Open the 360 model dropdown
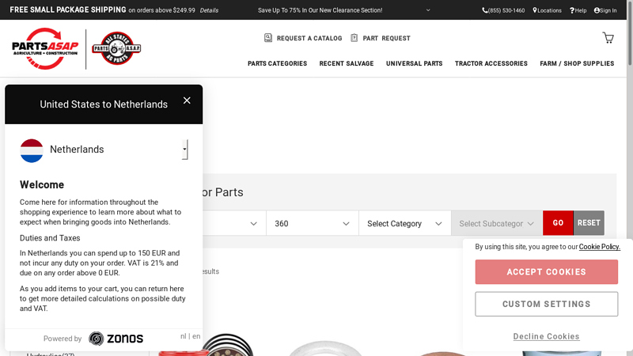This screenshot has width=633, height=356. (312, 224)
